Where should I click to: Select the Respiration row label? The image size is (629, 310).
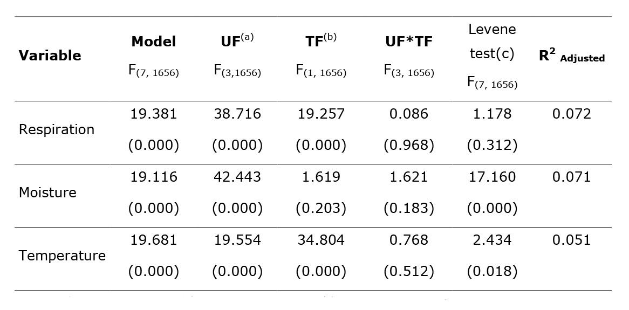(57, 130)
